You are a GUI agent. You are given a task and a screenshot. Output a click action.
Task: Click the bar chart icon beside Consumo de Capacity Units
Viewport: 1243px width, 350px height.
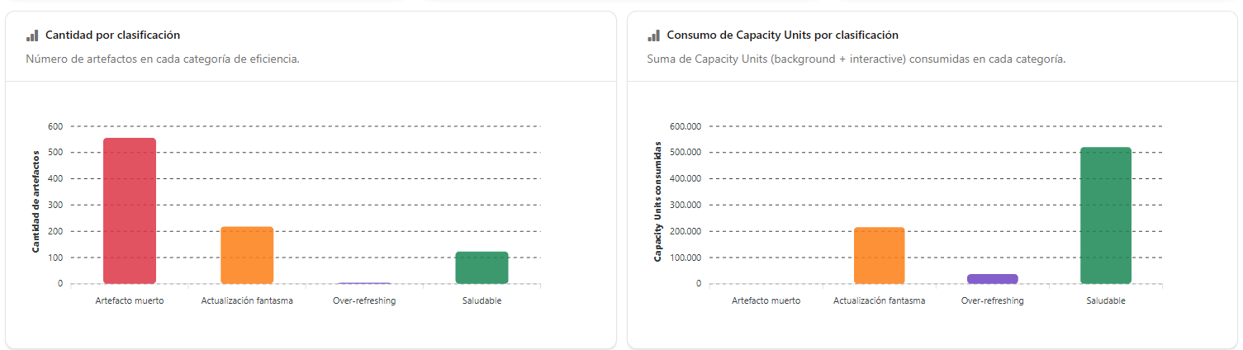pyautogui.click(x=654, y=35)
